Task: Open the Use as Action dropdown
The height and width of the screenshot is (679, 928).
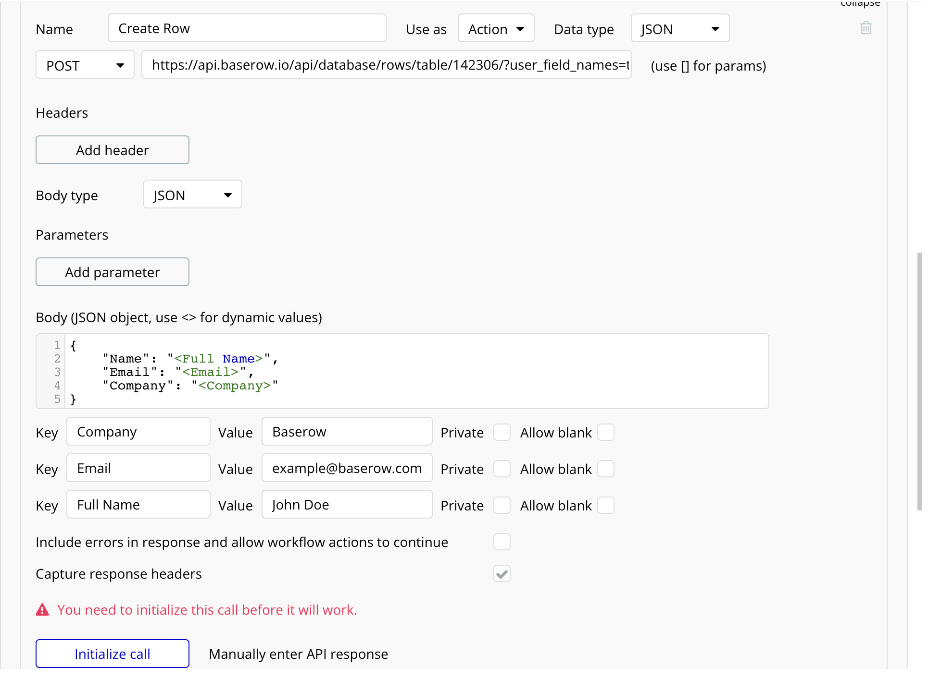Action: tap(496, 28)
